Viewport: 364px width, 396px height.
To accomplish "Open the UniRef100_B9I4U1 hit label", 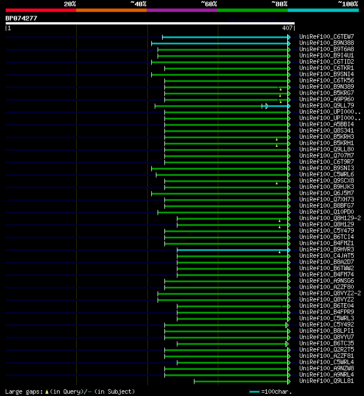I will [x=326, y=55].
